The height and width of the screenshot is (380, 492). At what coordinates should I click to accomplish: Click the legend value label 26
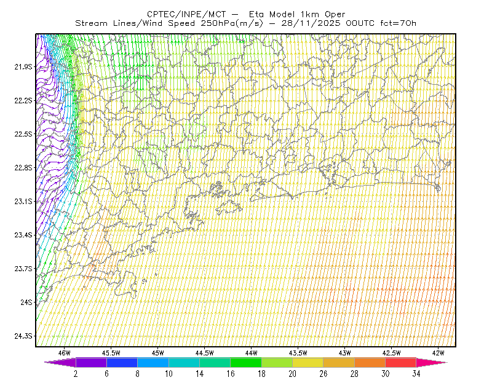point(323,374)
